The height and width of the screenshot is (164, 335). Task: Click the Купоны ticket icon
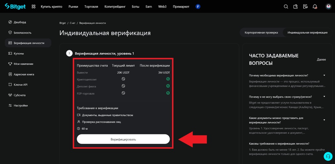tap(10, 53)
